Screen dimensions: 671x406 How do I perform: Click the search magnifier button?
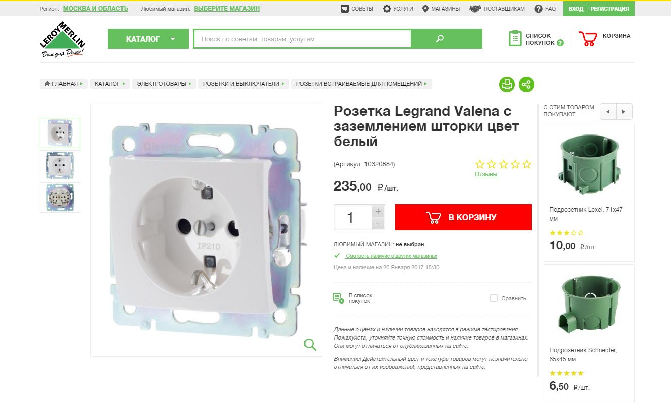click(x=440, y=39)
